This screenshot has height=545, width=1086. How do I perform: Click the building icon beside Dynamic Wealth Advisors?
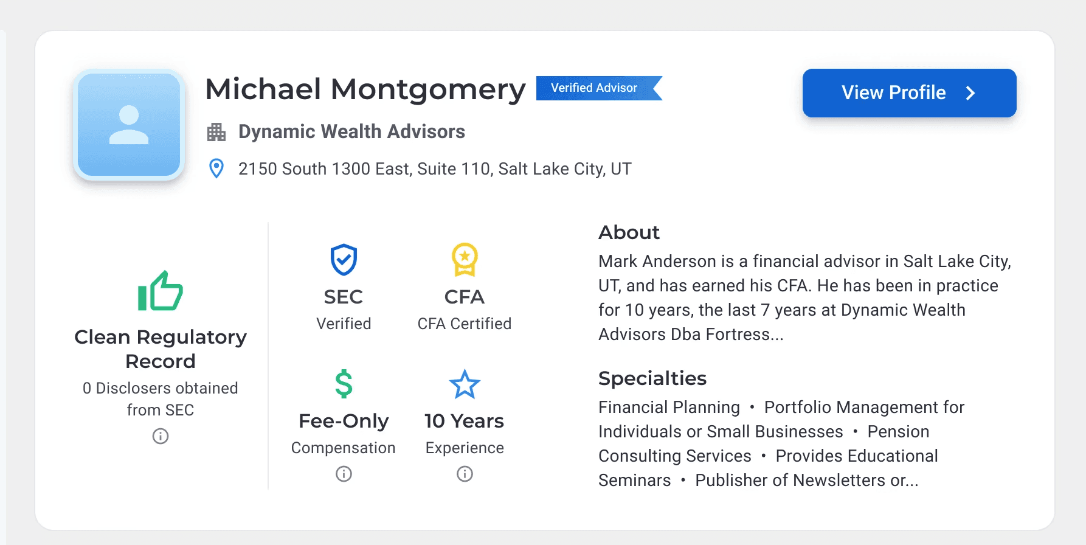(x=216, y=132)
